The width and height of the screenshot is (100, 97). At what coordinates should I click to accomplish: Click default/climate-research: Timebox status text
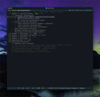(72, 88)
